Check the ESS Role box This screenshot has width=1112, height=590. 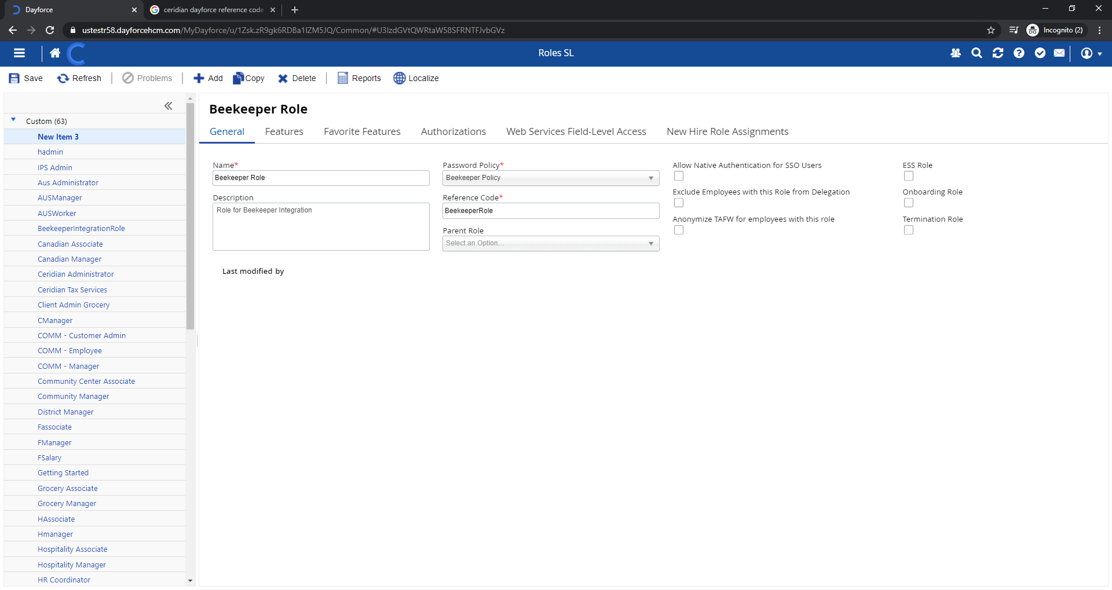pyautogui.click(x=909, y=176)
